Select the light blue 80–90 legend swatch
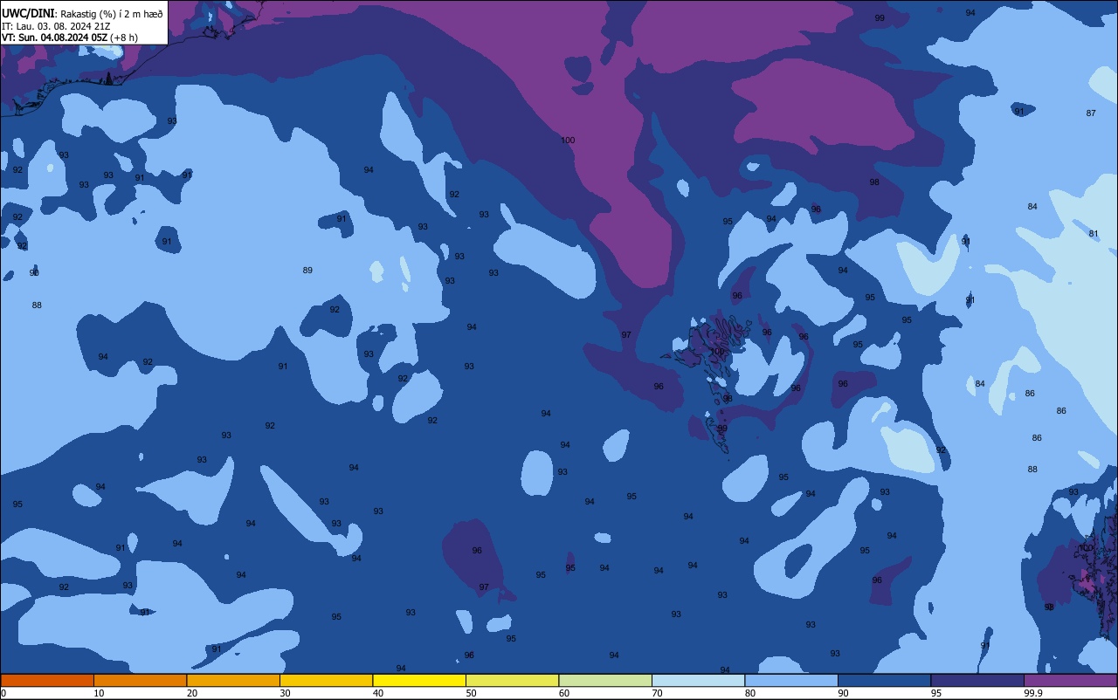 (791, 680)
